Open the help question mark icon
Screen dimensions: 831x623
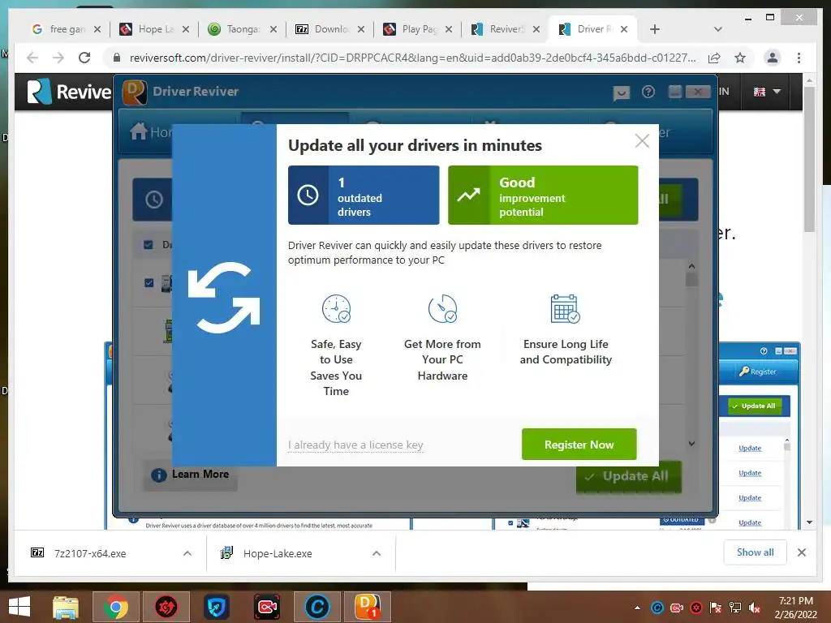pyautogui.click(x=648, y=92)
